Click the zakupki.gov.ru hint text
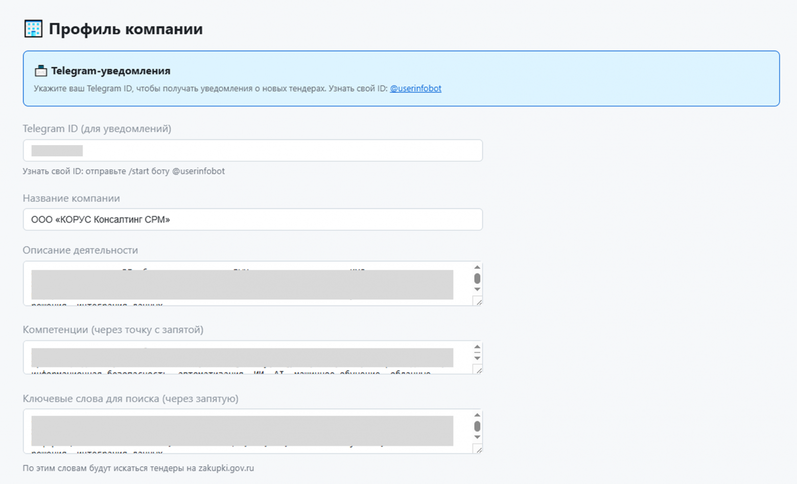The width and height of the screenshot is (797, 484). click(138, 468)
